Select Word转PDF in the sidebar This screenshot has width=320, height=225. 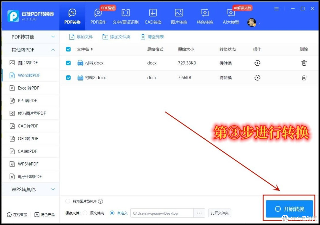(x=31, y=75)
